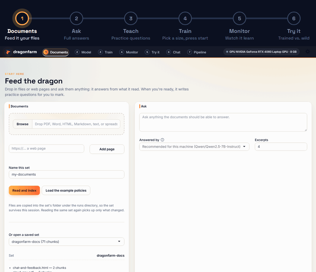Open the Chat tab
This screenshot has height=272, width=316.
click(x=173, y=52)
